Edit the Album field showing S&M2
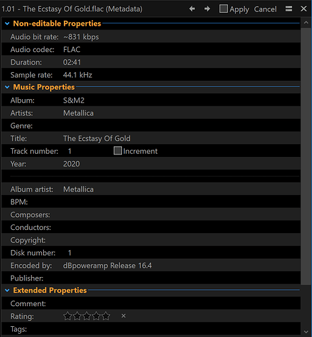The image size is (312, 337). click(181, 100)
